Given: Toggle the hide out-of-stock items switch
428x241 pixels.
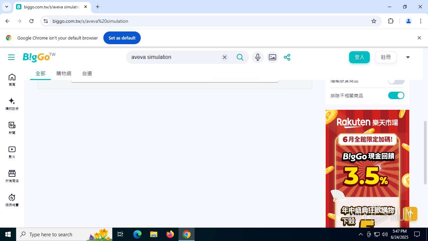Looking at the screenshot, I should [396, 81].
